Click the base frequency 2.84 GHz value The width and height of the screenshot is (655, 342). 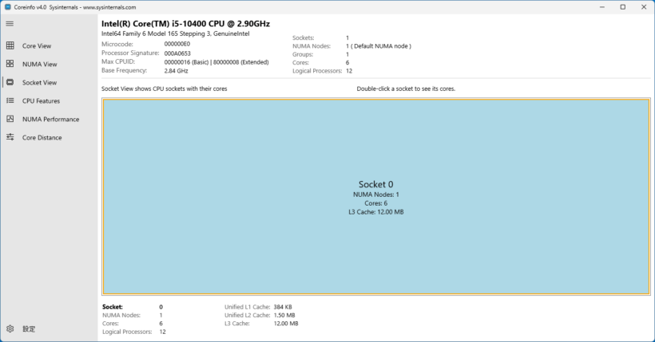176,71
